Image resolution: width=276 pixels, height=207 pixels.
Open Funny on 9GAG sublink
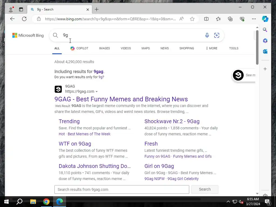[x=157, y=156]
